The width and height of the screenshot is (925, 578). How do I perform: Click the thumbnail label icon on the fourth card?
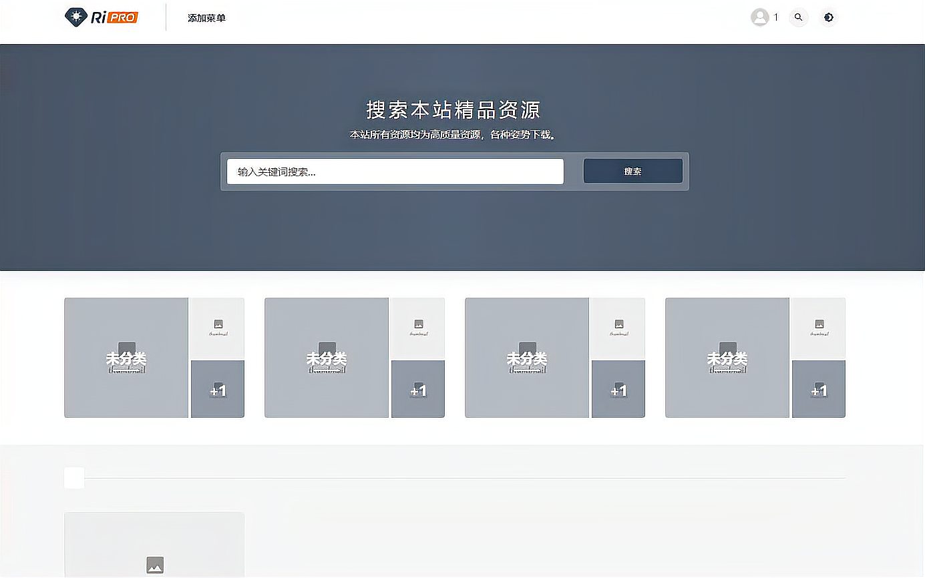pyautogui.click(x=819, y=326)
